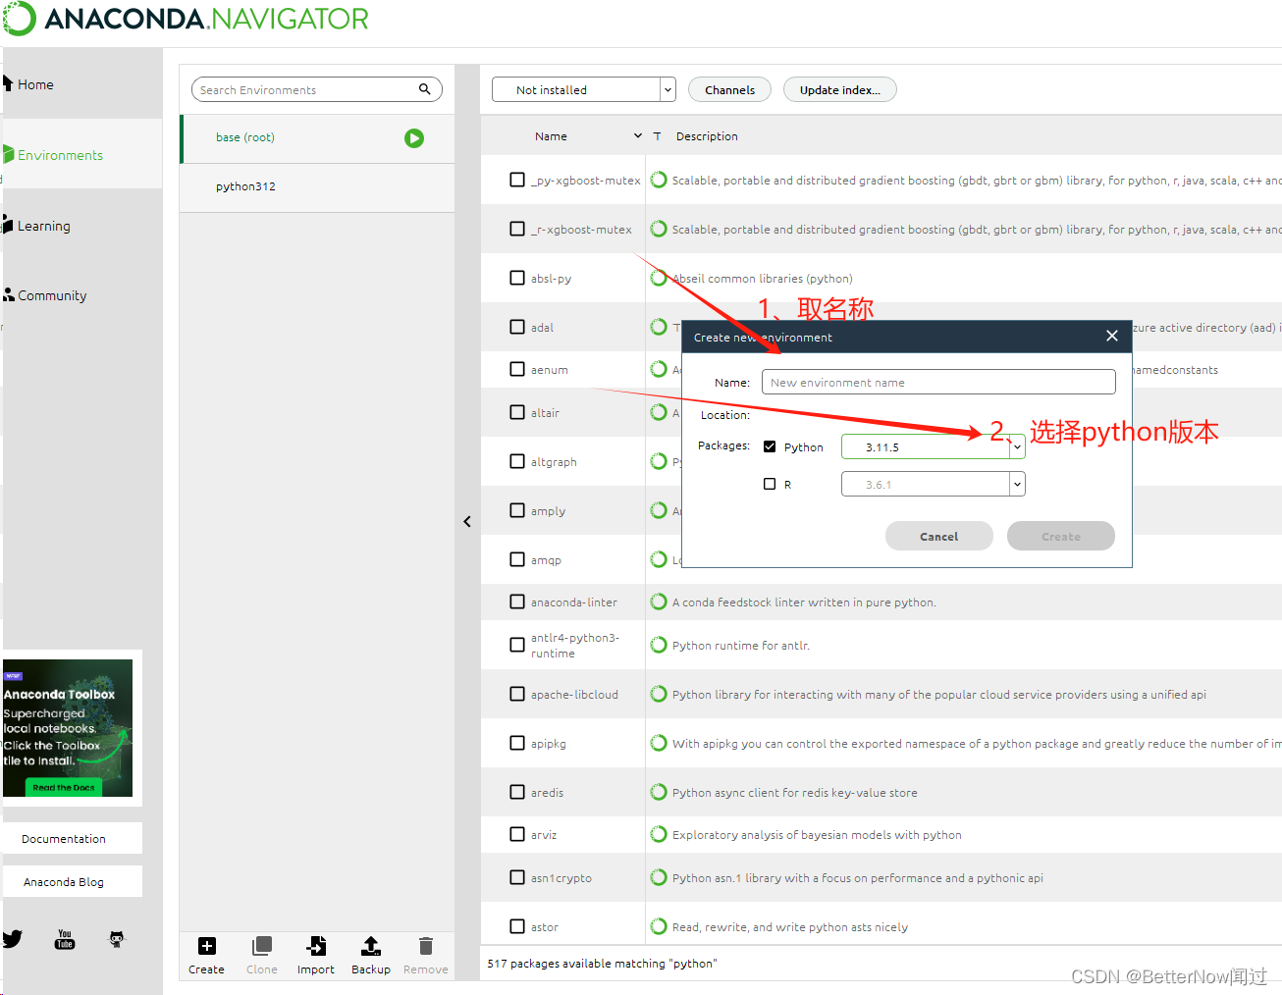The width and height of the screenshot is (1282, 995).
Task: Open the R version 3.6.1 dropdown
Action: tap(934, 484)
